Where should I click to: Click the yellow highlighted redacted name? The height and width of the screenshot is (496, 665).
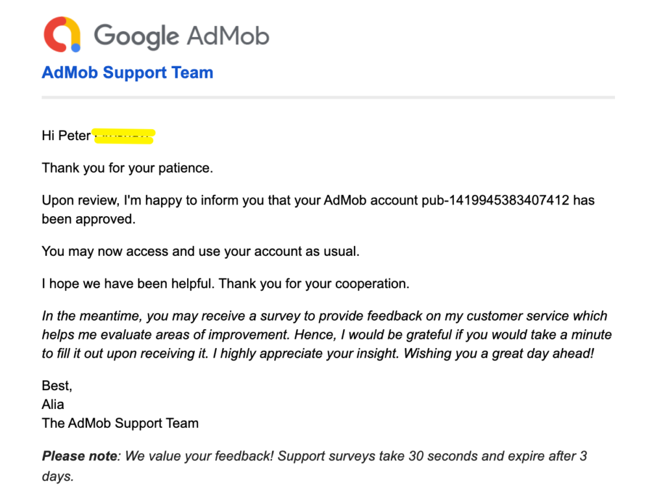coord(124,136)
